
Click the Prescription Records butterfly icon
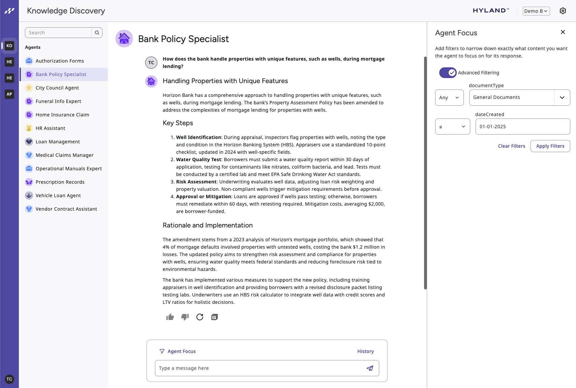pyautogui.click(x=29, y=182)
